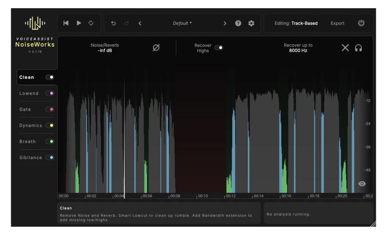Close the Clean panel with the X icon

click(345, 48)
